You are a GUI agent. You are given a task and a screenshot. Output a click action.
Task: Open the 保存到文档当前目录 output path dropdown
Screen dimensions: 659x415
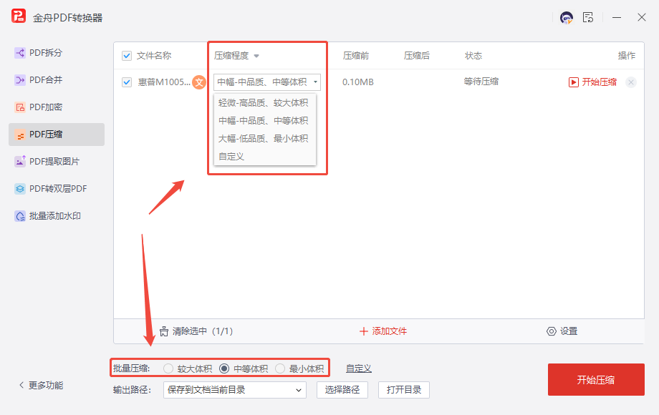click(234, 390)
